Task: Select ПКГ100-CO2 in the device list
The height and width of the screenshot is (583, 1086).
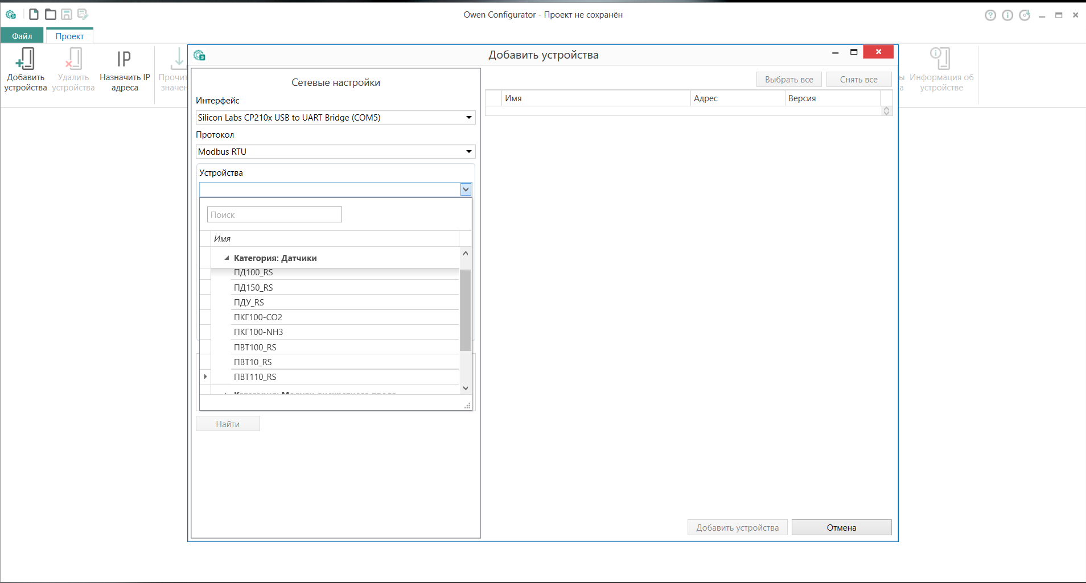Action: (x=258, y=317)
